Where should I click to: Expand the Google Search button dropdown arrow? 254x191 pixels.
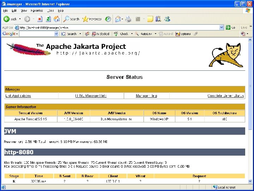80,34
